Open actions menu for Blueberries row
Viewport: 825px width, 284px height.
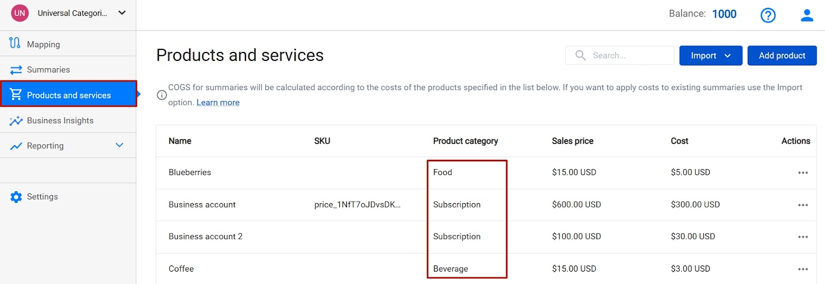pos(803,173)
